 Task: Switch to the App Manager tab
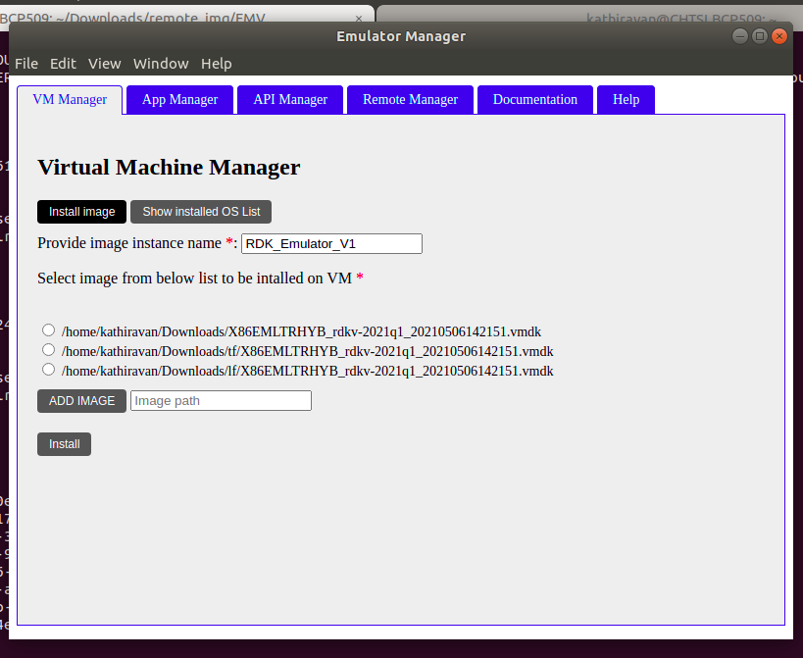[179, 99]
